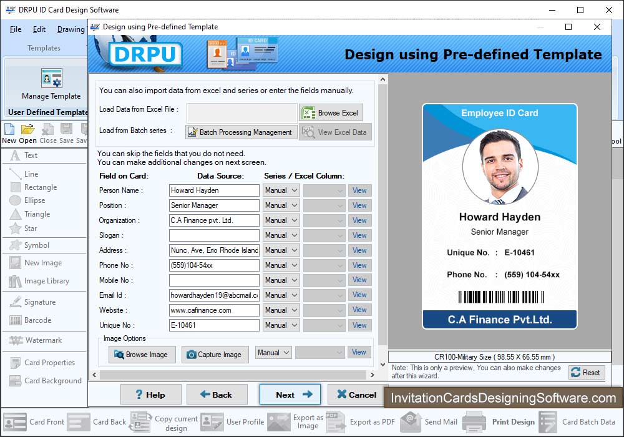The image size is (624, 437).
Task: Select the Rectangle tool
Action: tap(34, 187)
